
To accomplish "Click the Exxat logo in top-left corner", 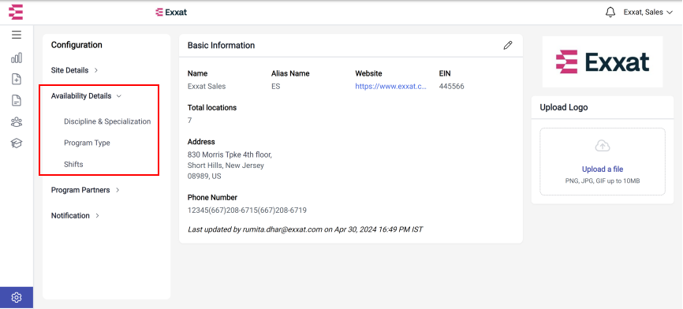I will coord(16,12).
